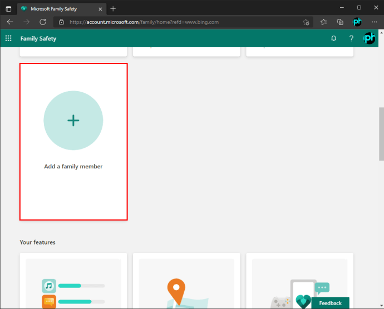384x309 pixels.
Task: Refresh the current page
Action: tap(43, 22)
